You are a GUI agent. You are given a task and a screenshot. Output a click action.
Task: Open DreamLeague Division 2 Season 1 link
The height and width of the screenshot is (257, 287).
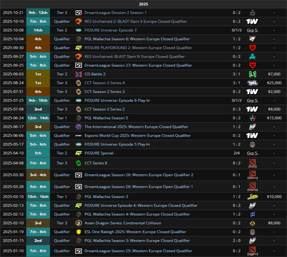point(115,13)
